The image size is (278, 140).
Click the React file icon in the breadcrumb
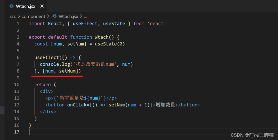click(54, 17)
